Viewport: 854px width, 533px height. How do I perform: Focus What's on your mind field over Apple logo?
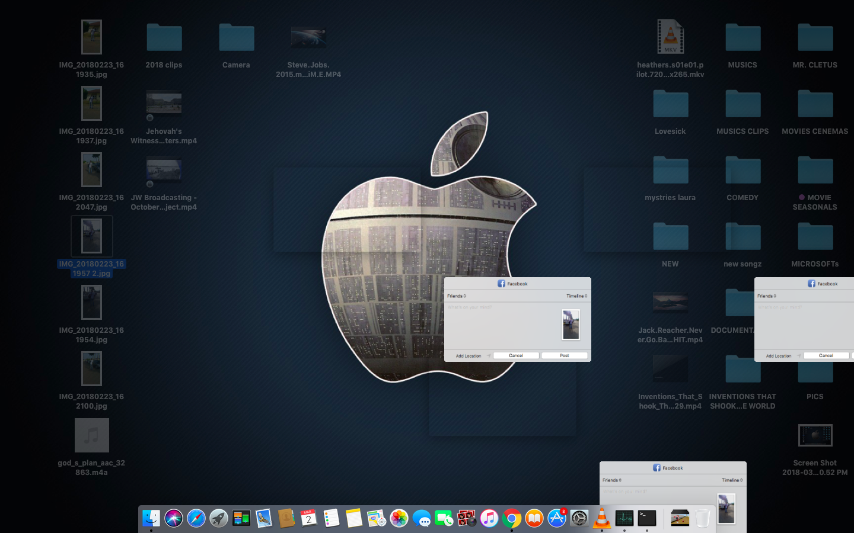click(502, 325)
